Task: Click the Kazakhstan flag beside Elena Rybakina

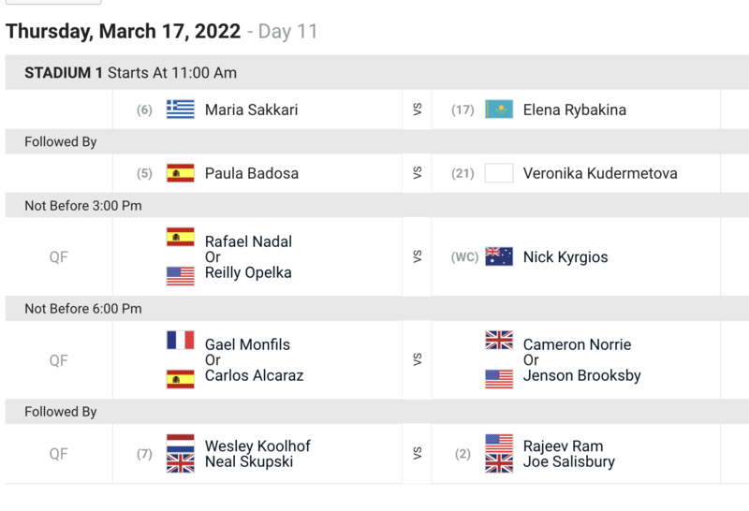Action: coord(499,109)
